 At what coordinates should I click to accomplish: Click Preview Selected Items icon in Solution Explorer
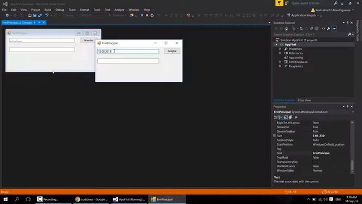(x=334, y=29)
